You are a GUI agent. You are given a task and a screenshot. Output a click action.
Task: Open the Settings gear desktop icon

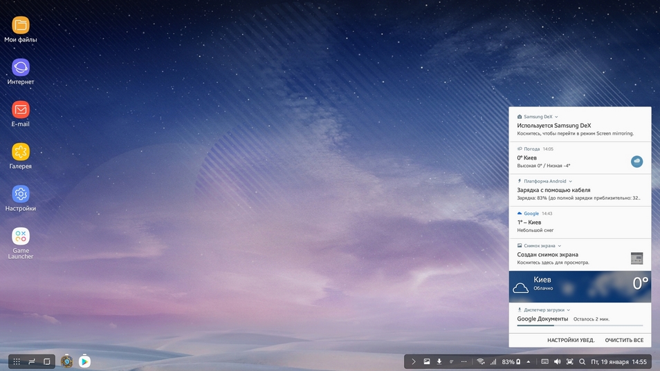[x=20, y=194]
